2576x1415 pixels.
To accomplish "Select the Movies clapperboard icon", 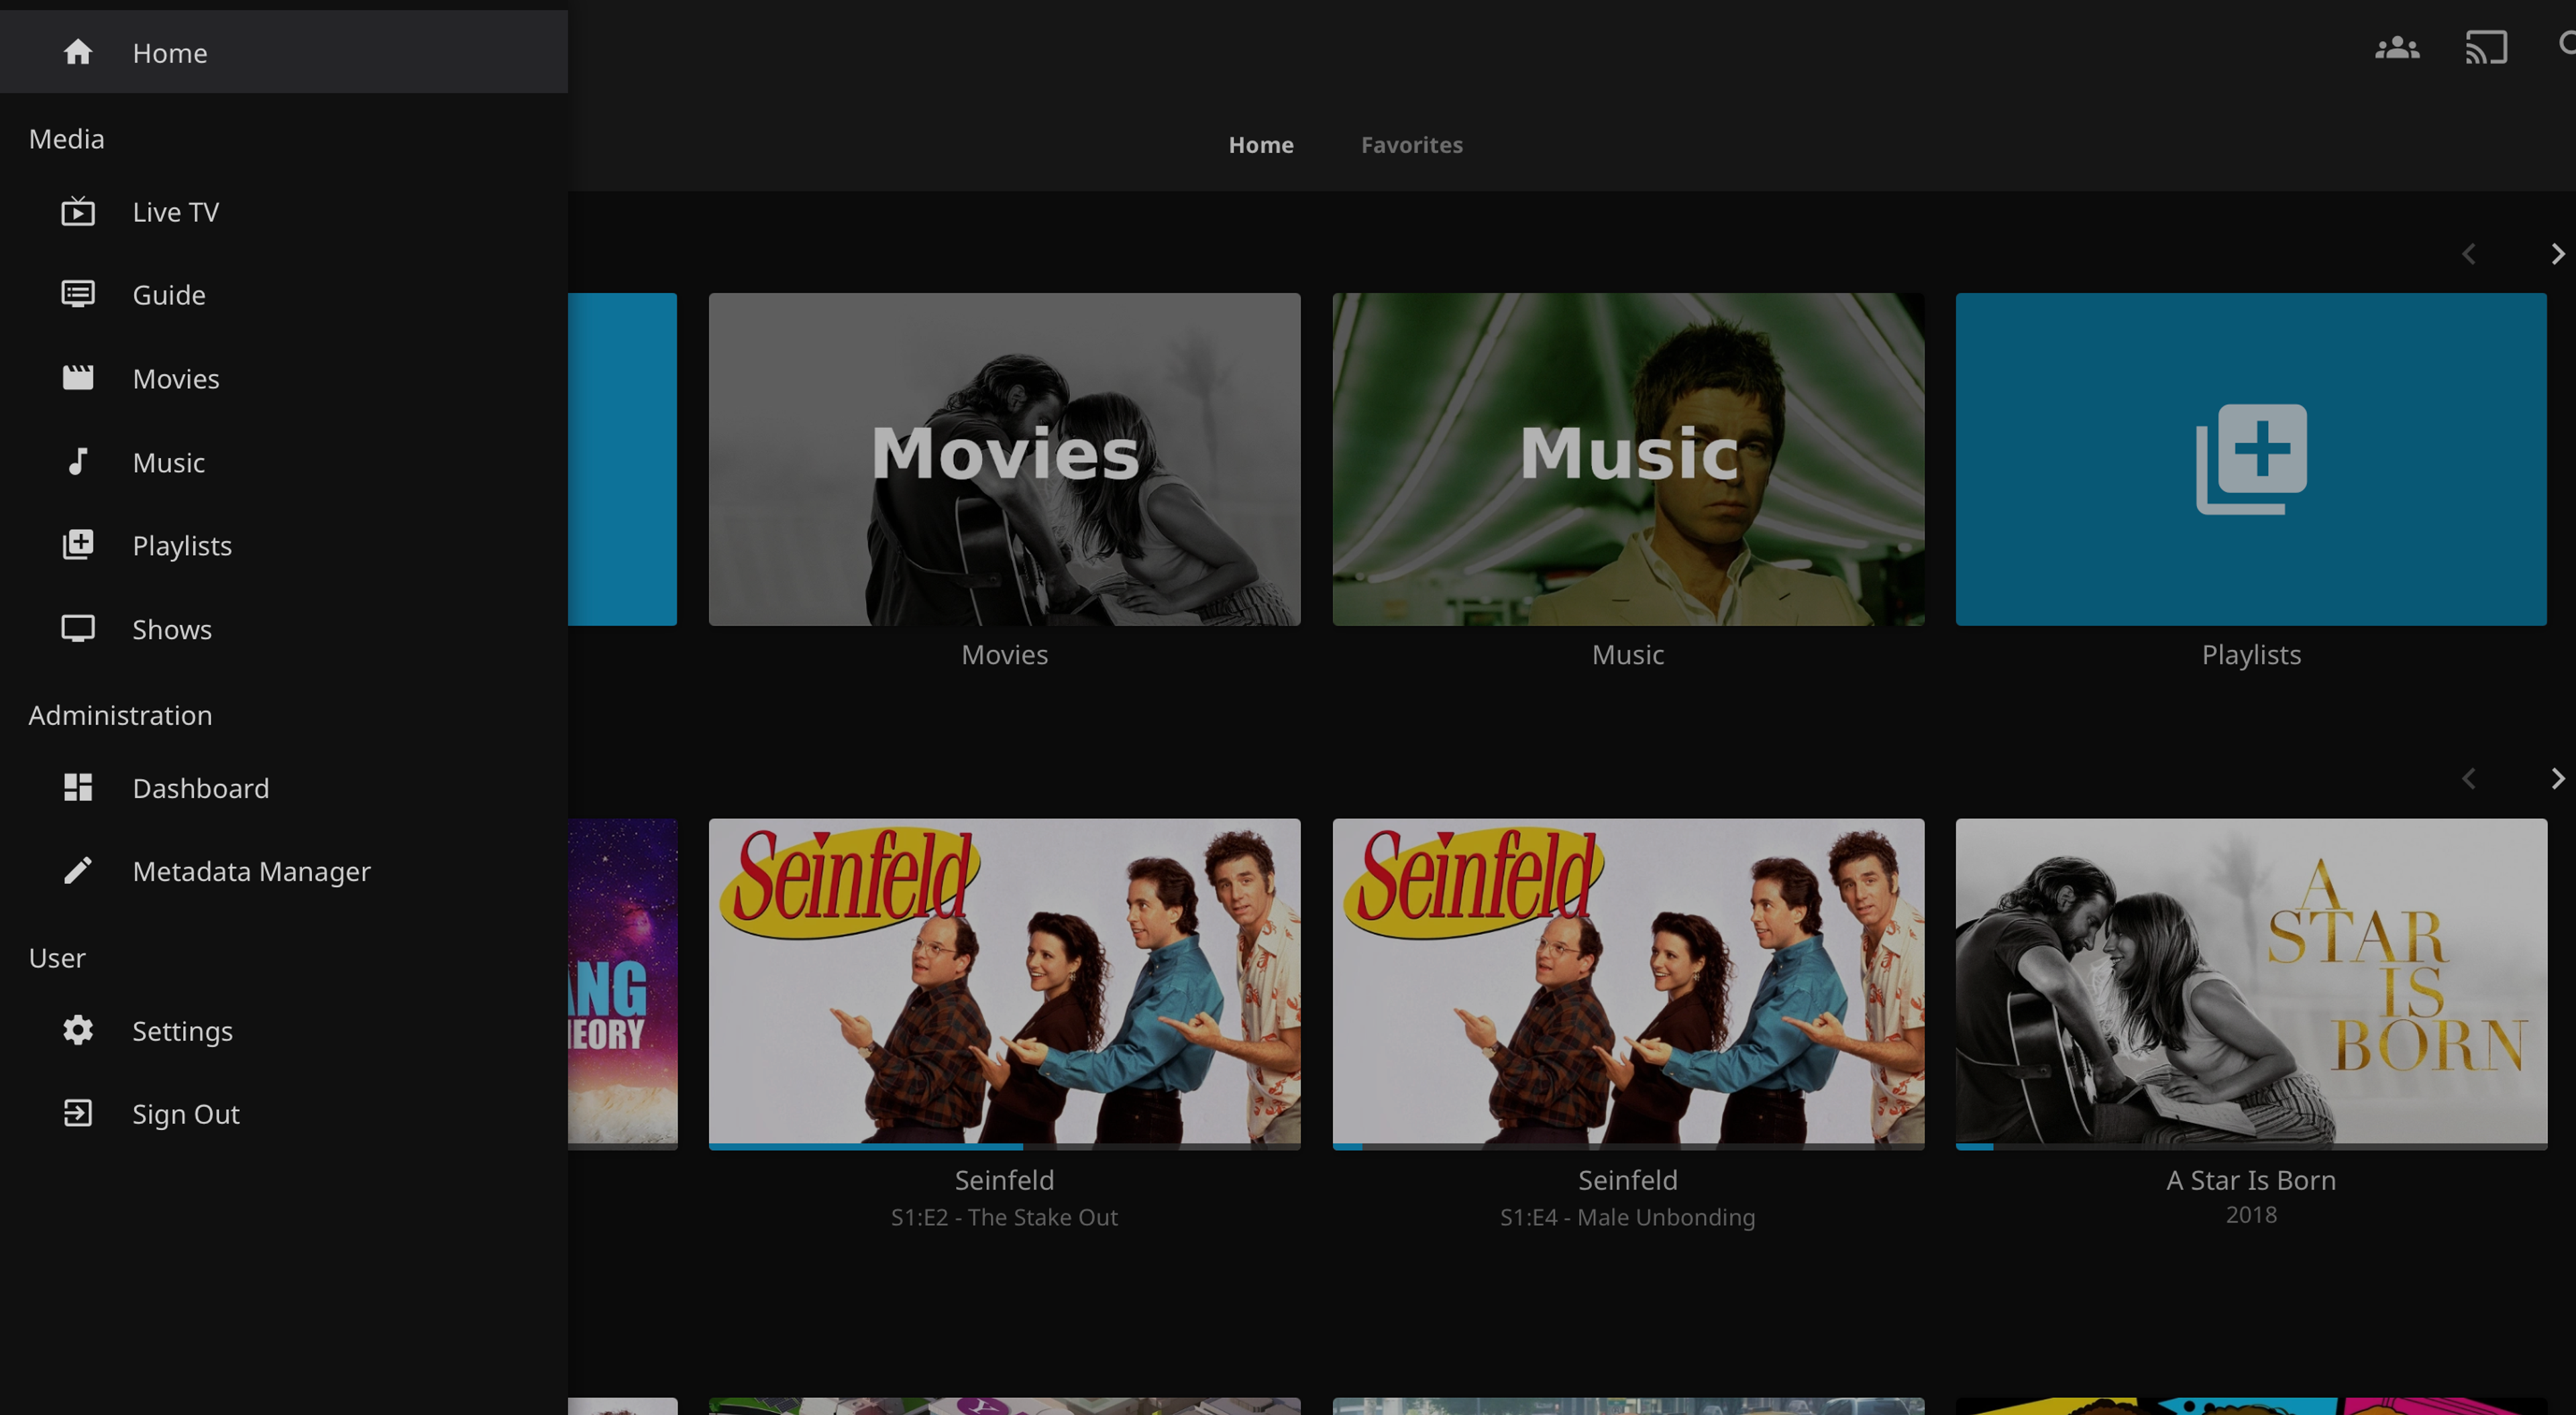I will (78, 378).
